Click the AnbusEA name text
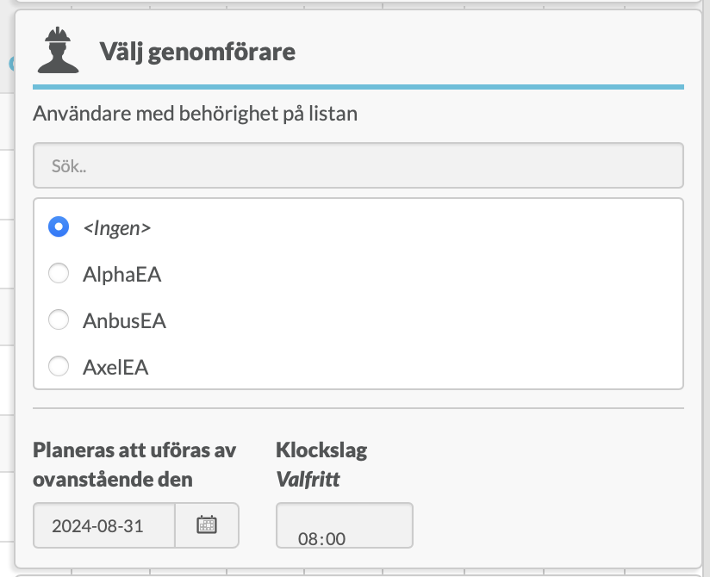This screenshot has height=577, width=710. pyautogui.click(x=124, y=321)
